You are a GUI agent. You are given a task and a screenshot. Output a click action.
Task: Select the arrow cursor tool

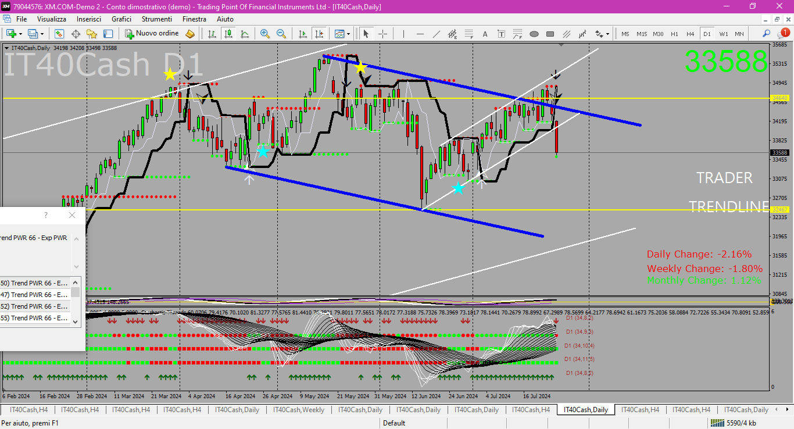(366, 34)
